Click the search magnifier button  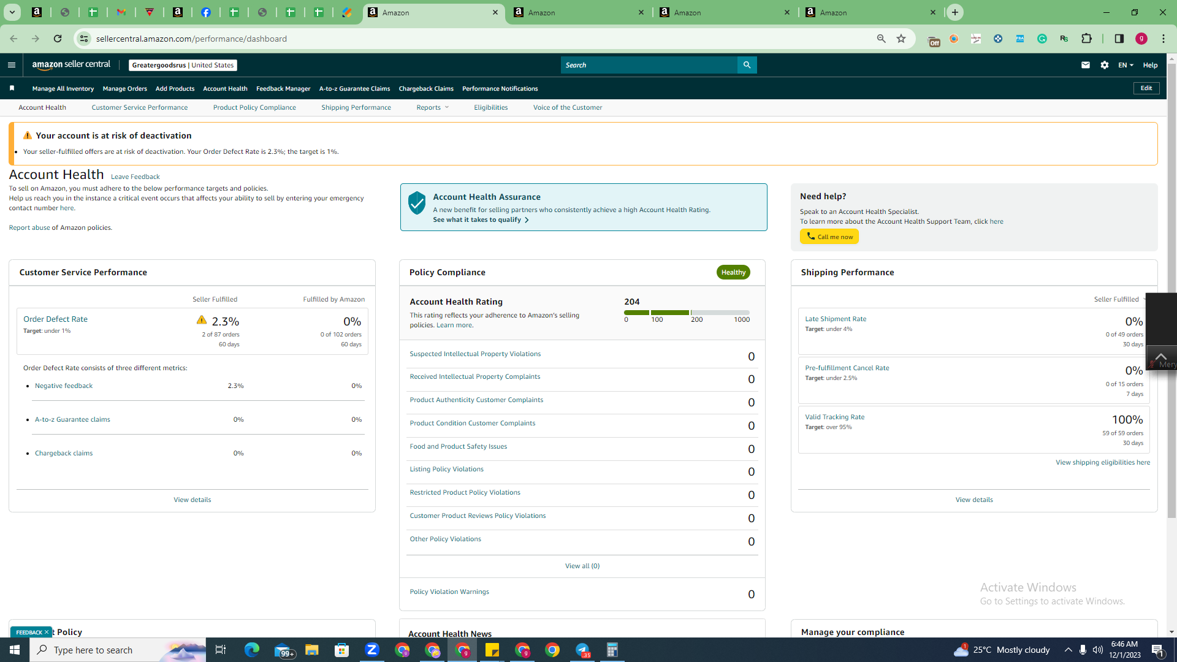click(747, 65)
